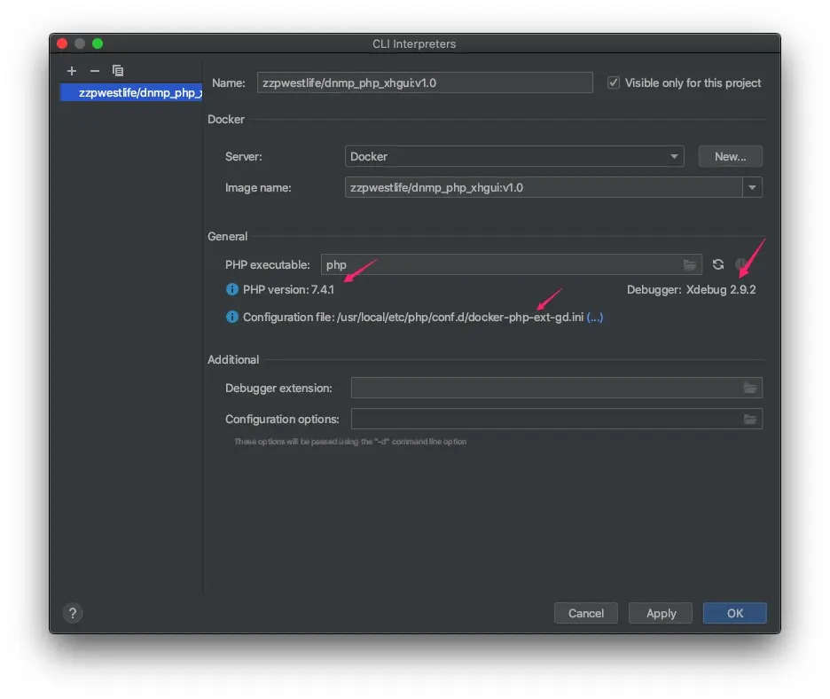Confirm with the OK button

(x=735, y=613)
